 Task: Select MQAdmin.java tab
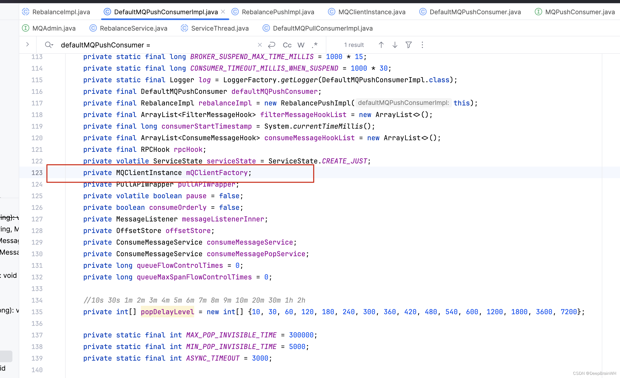[x=49, y=28]
